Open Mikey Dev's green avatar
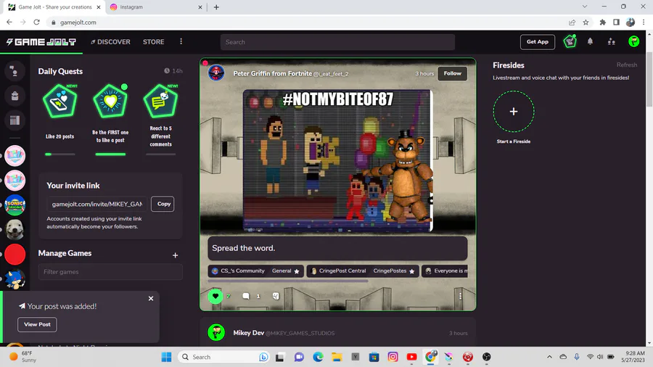Image resolution: width=653 pixels, height=367 pixels. 216,332
